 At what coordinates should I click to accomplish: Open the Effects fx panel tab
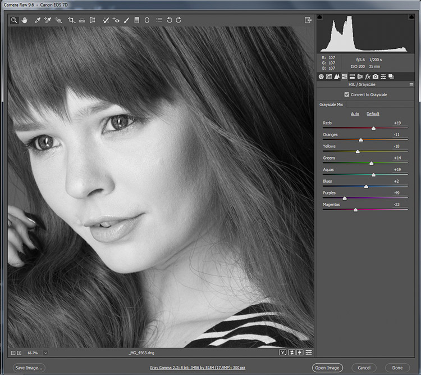pyautogui.click(x=368, y=76)
